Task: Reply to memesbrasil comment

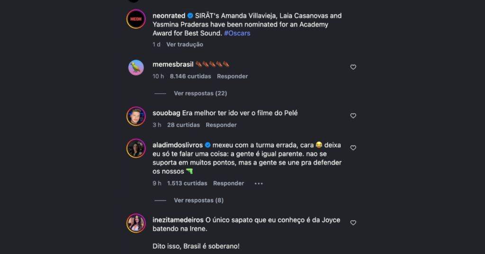Action: click(232, 76)
